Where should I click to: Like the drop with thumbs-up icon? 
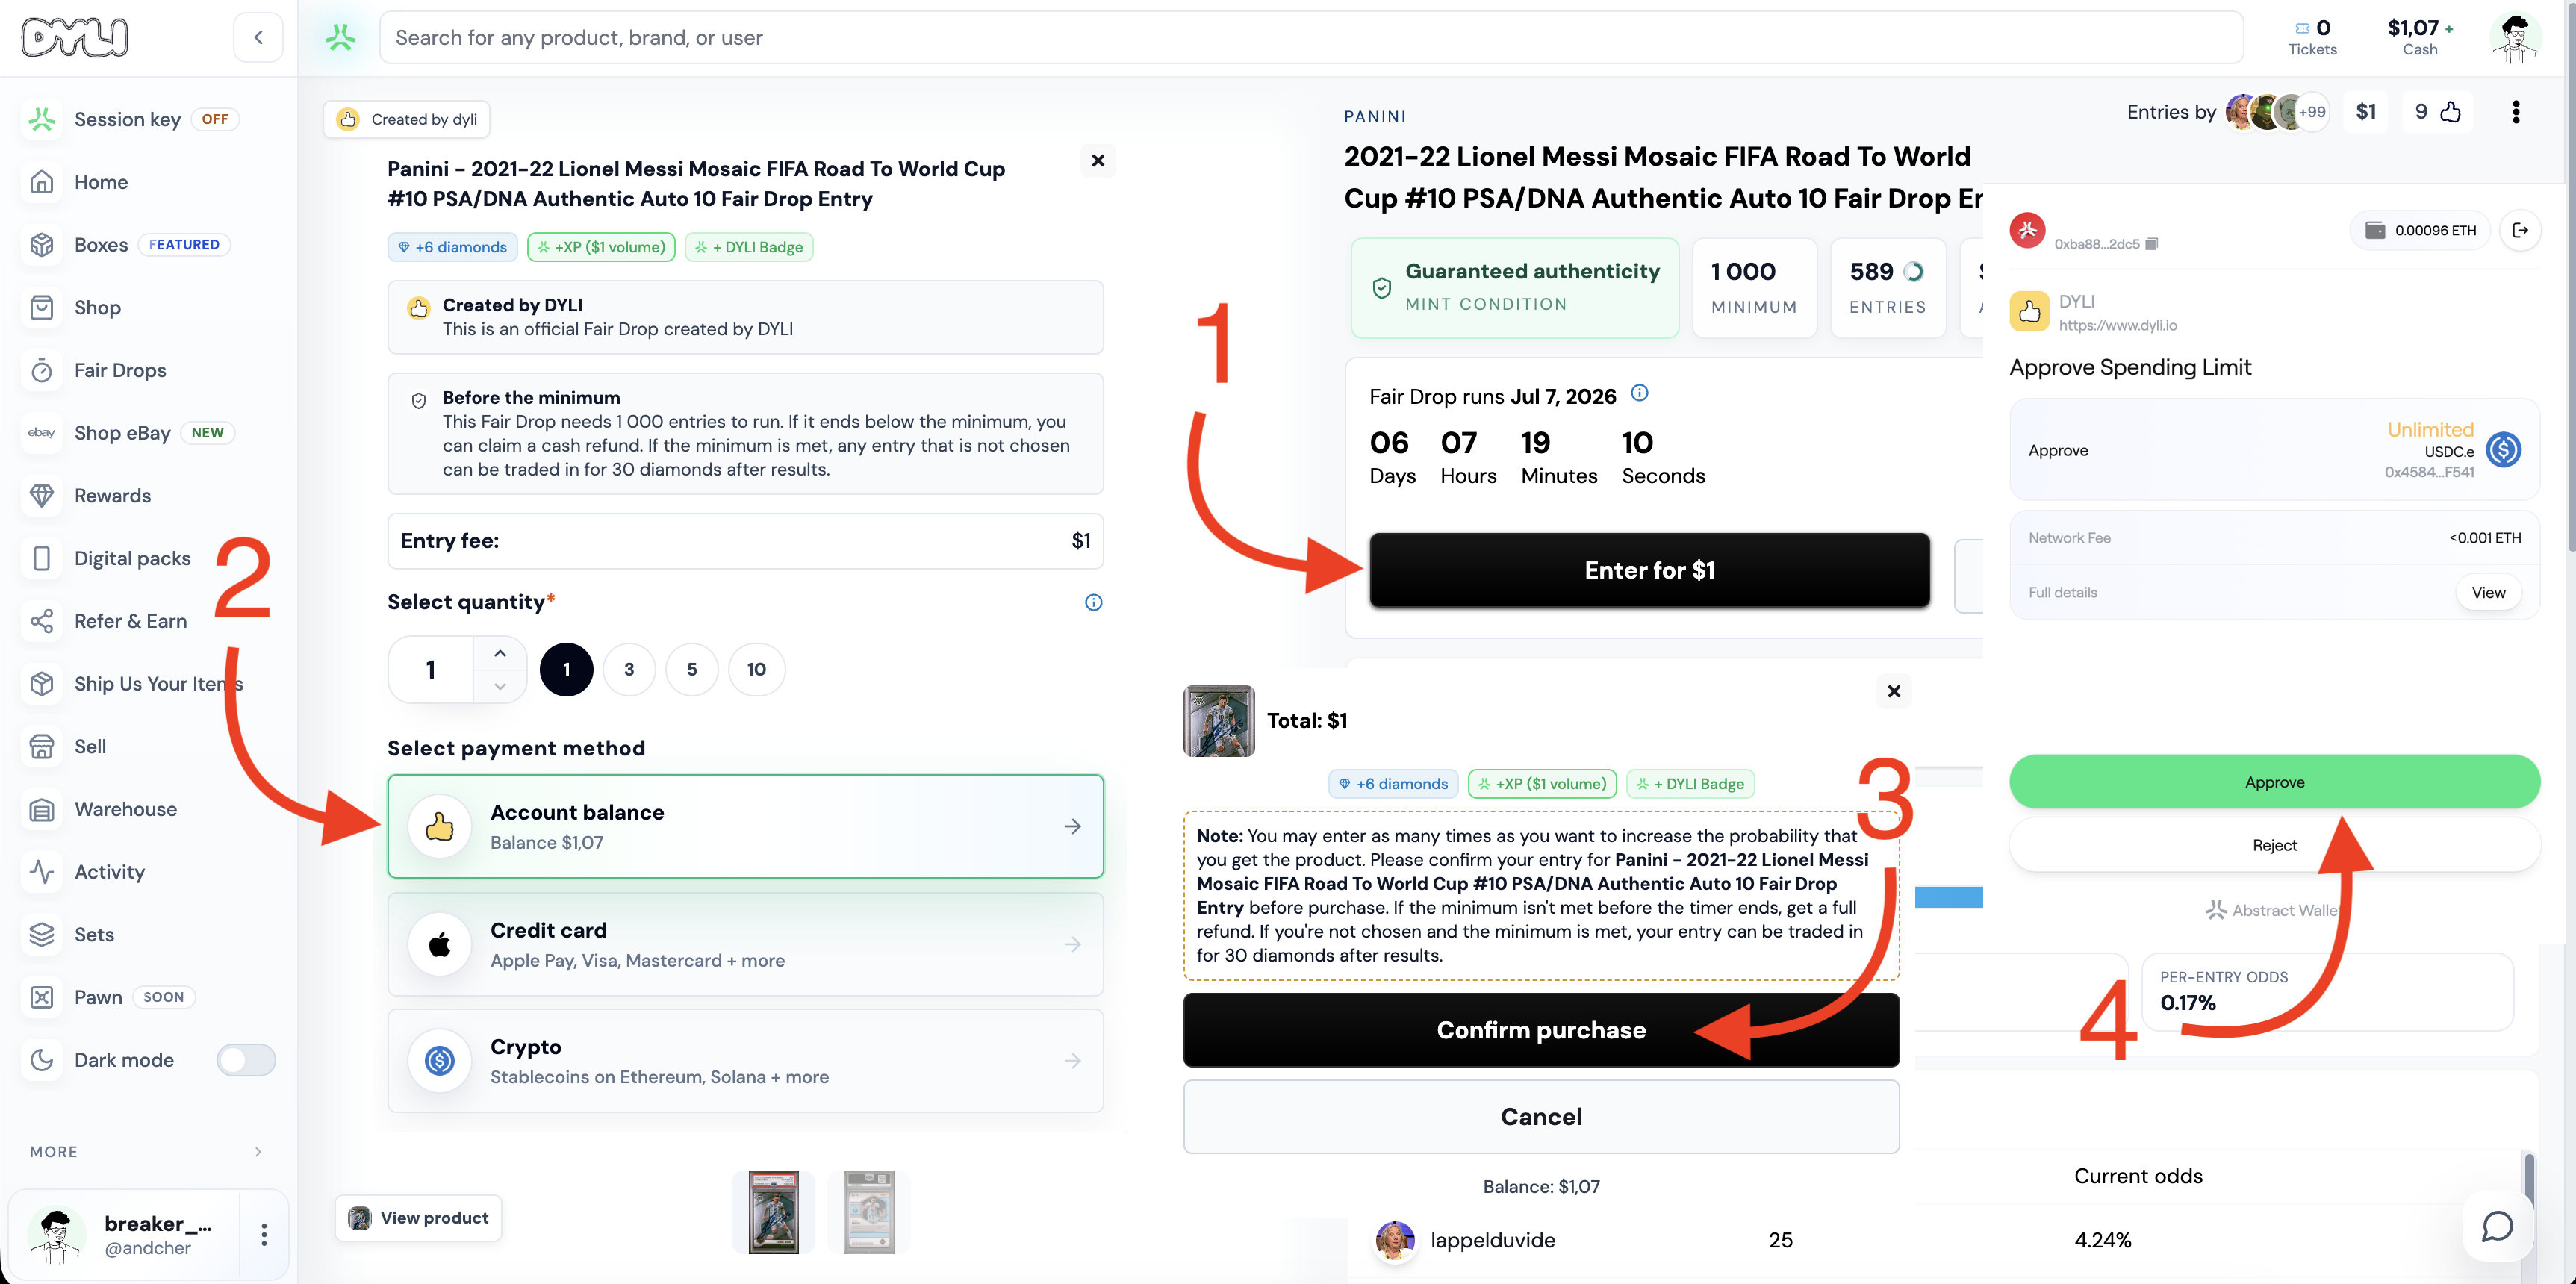[2451, 112]
